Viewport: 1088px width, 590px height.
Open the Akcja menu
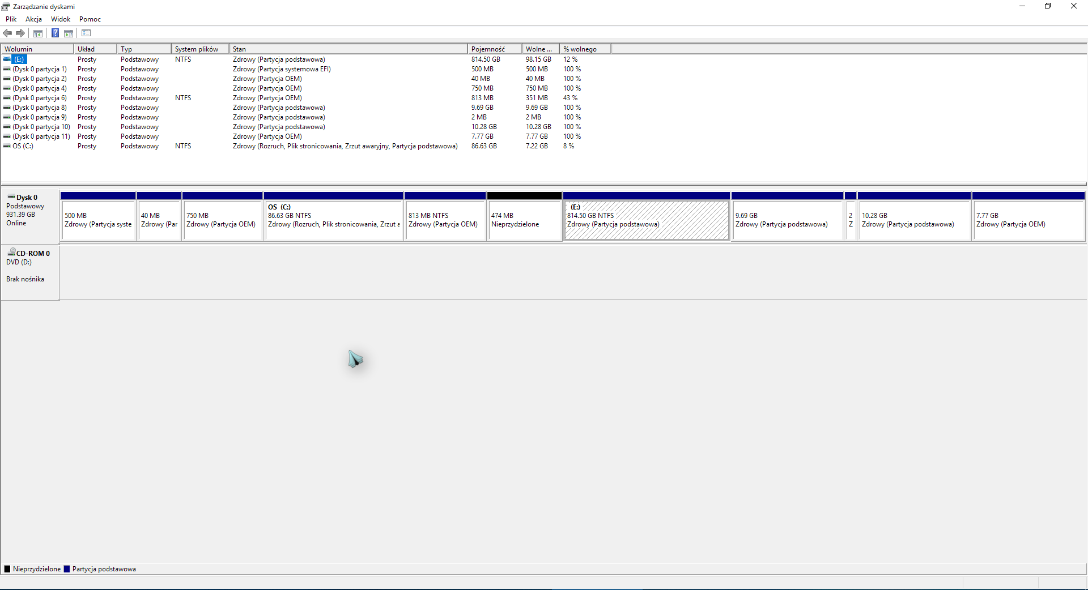(x=33, y=19)
